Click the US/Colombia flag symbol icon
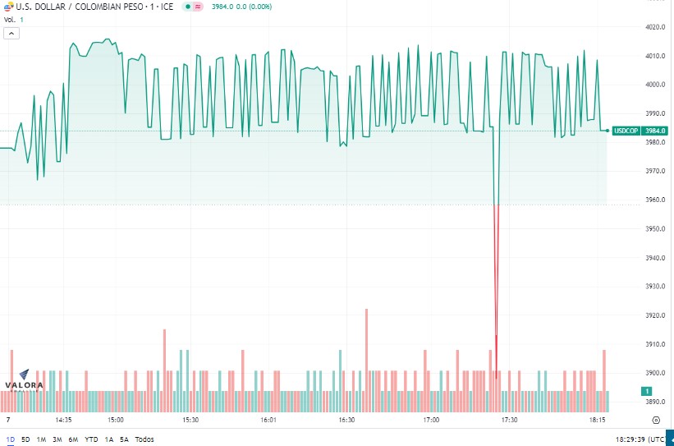 click(x=8, y=7)
